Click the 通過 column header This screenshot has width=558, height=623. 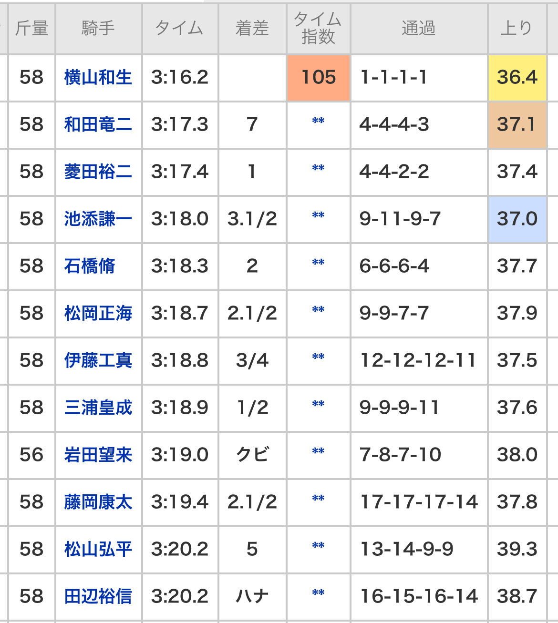click(418, 29)
